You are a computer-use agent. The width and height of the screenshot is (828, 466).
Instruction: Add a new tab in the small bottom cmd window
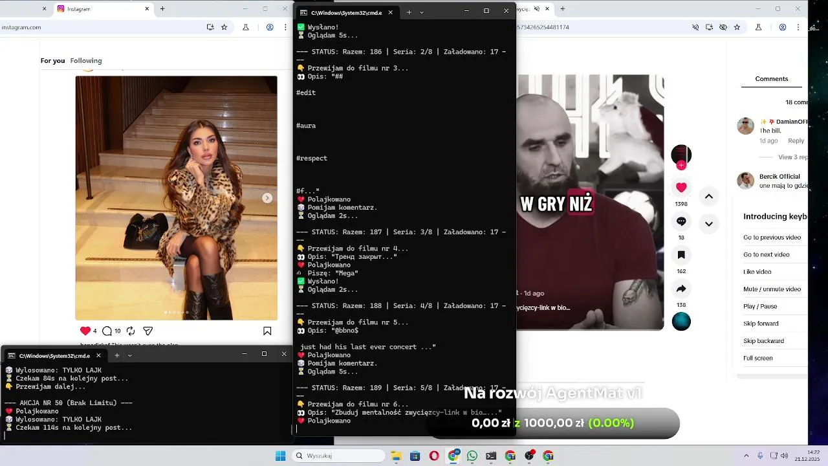pos(116,355)
